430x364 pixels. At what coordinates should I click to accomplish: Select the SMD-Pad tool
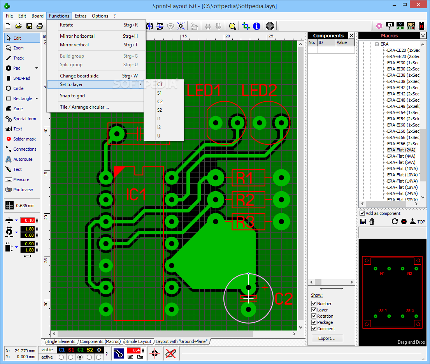22,79
